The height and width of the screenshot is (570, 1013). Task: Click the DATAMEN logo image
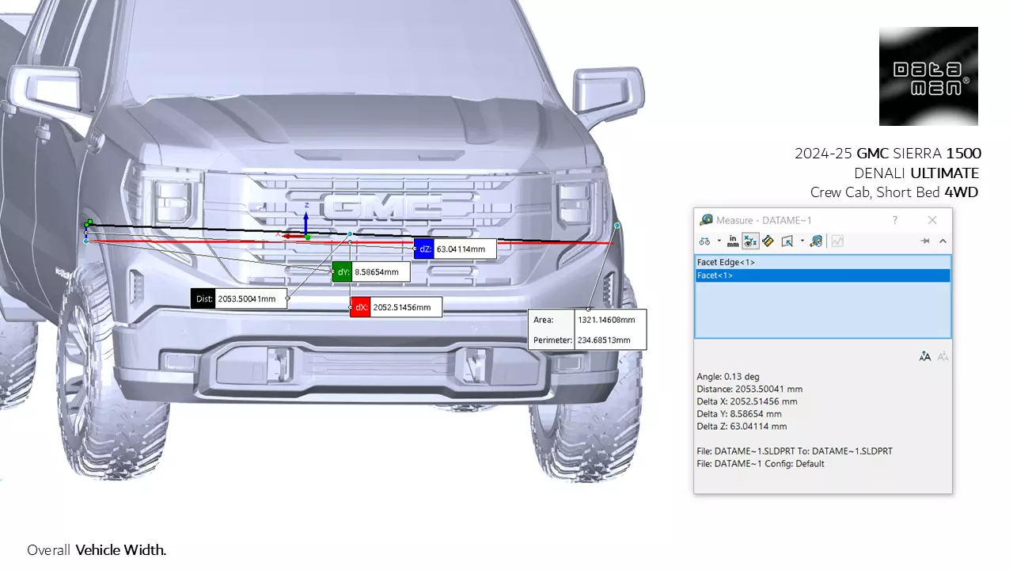[928, 76]
